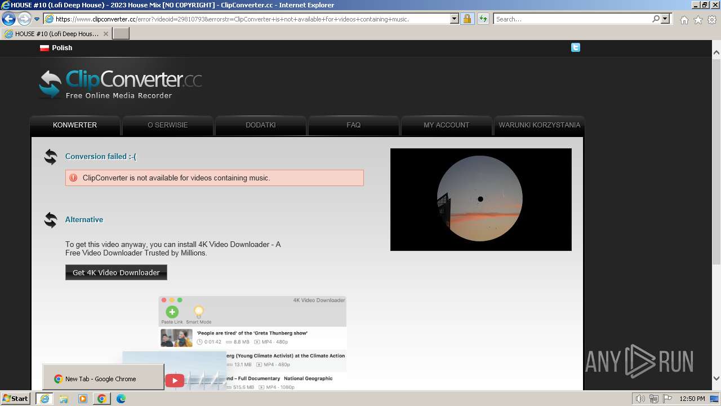Click the red YouTube play icon

[175, 381]
